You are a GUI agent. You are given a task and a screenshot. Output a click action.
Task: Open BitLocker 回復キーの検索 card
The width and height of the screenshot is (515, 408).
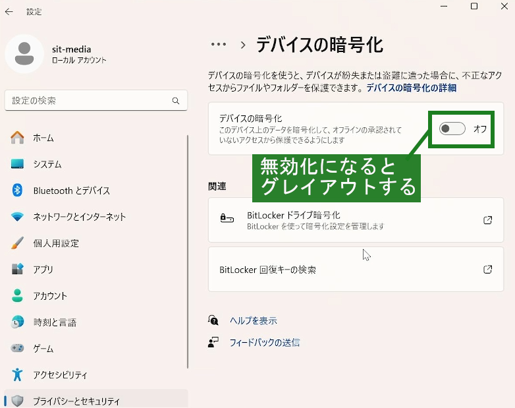[356, 270]
